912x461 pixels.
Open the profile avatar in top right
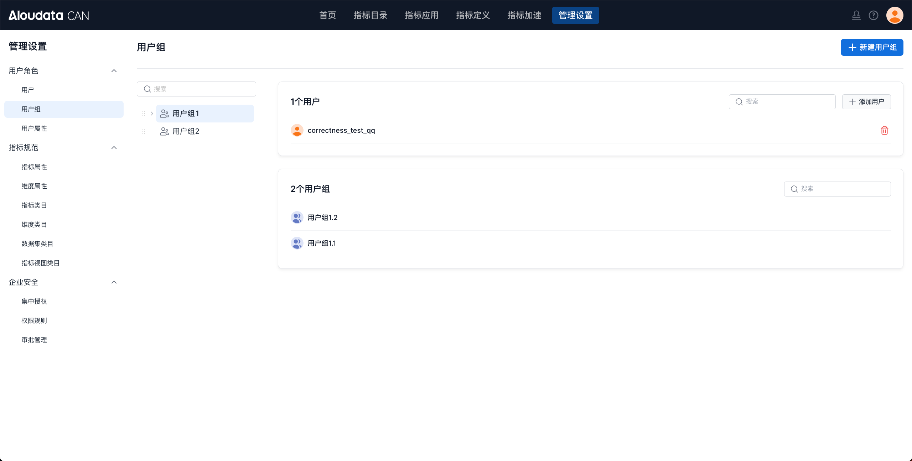(x=895, y=15)
